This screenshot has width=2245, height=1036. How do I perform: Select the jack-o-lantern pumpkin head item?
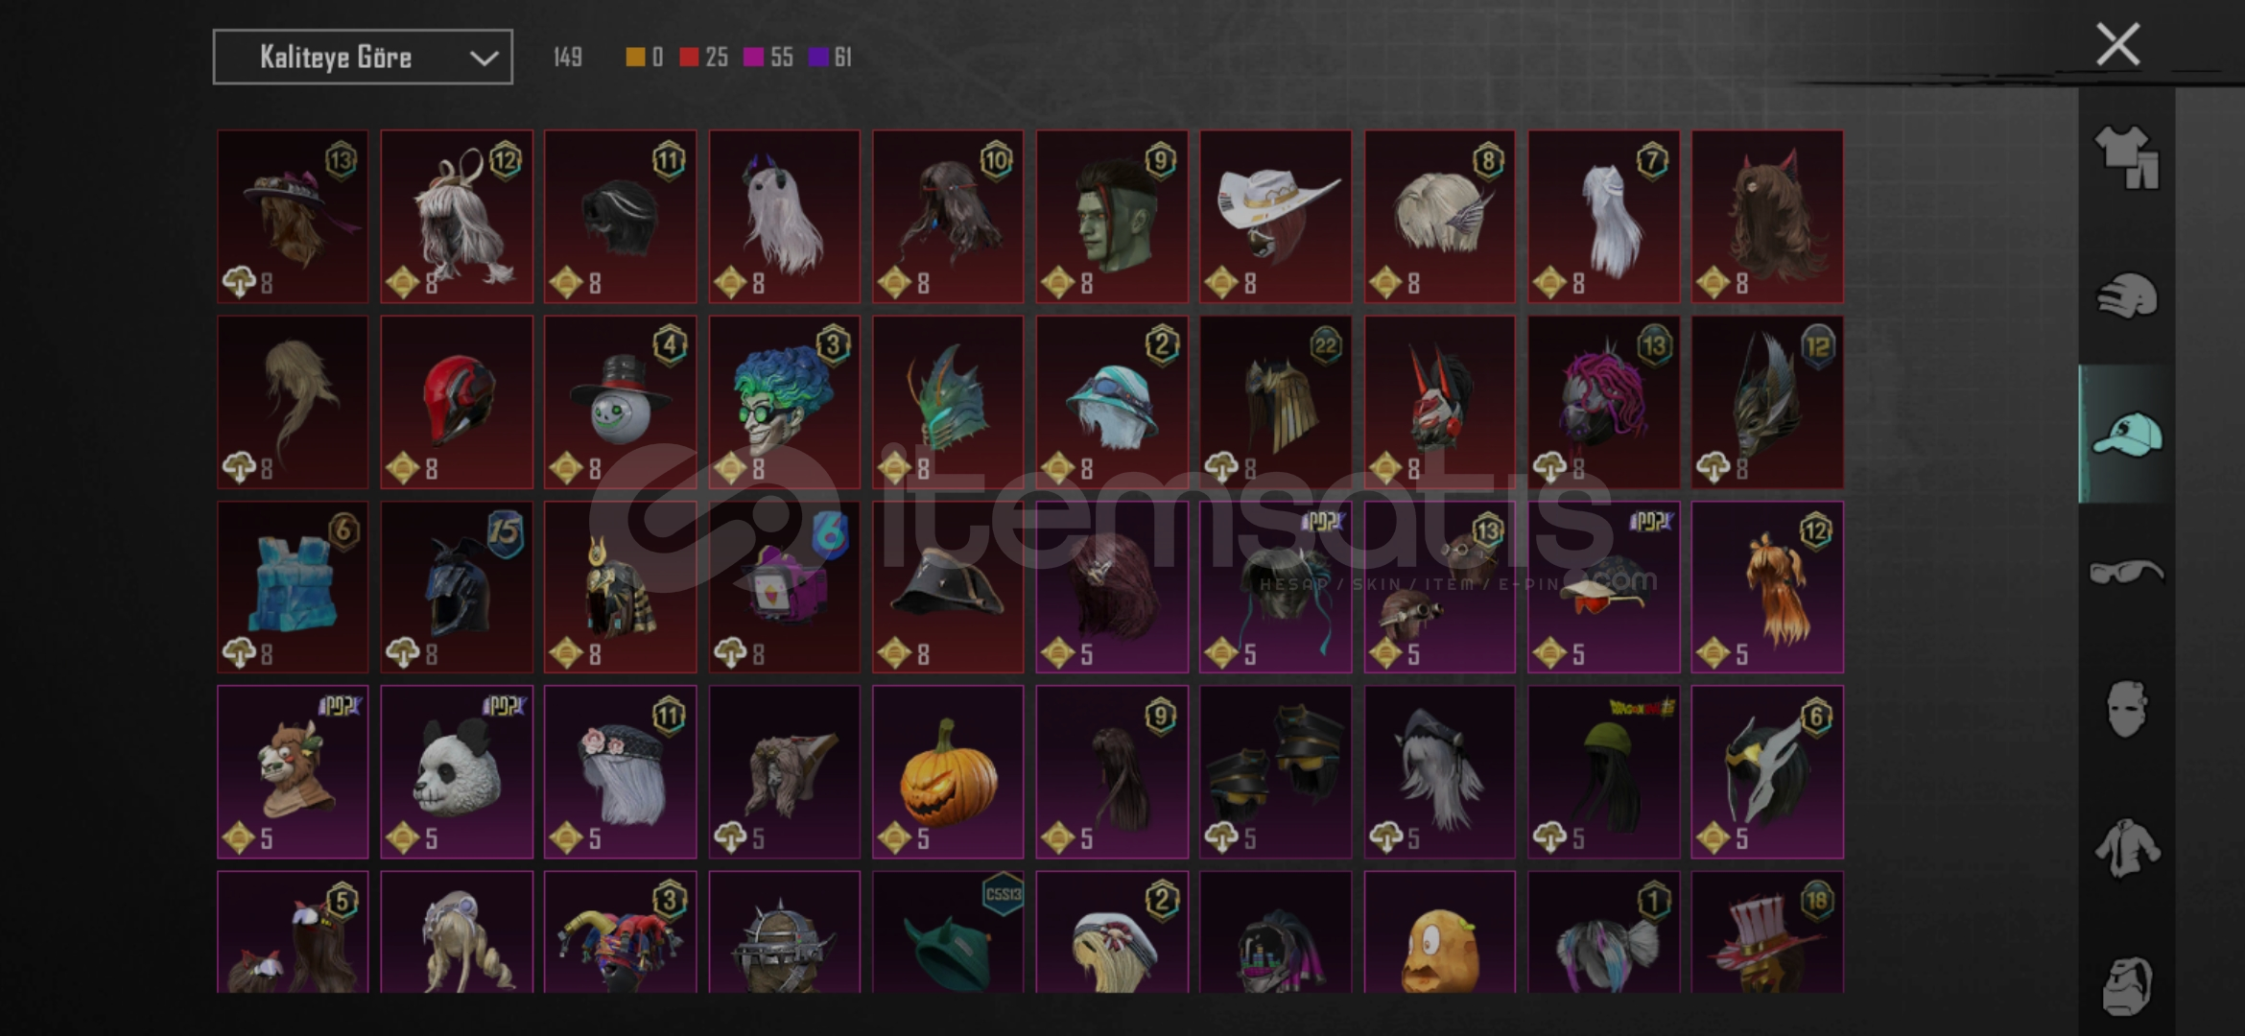pos(948,772)
